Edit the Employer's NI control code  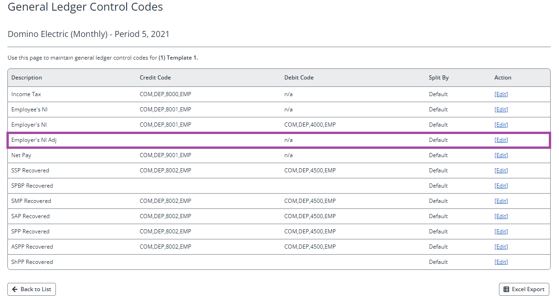coord(501,124)
